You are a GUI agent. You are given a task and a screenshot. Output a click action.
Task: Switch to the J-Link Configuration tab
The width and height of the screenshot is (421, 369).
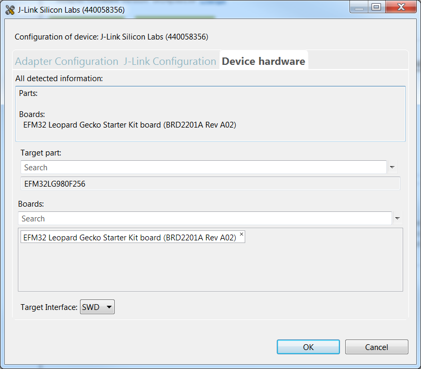tap(169, 61)
